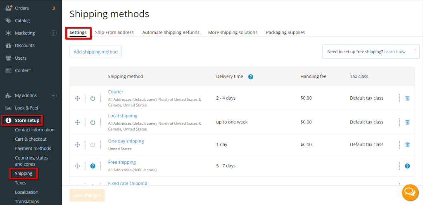Open the Translations settings page

[x=27, y=202]
